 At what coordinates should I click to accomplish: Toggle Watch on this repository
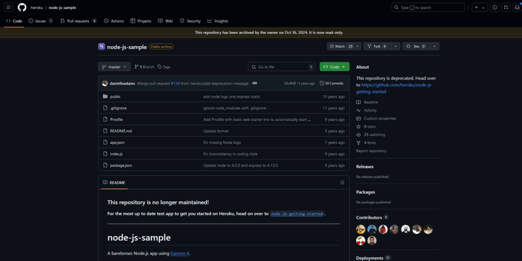click(x=342, y=46)
